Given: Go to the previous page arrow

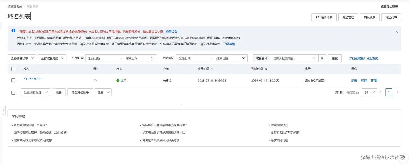Looking at the screenshot, I should (x=380, y=92).
